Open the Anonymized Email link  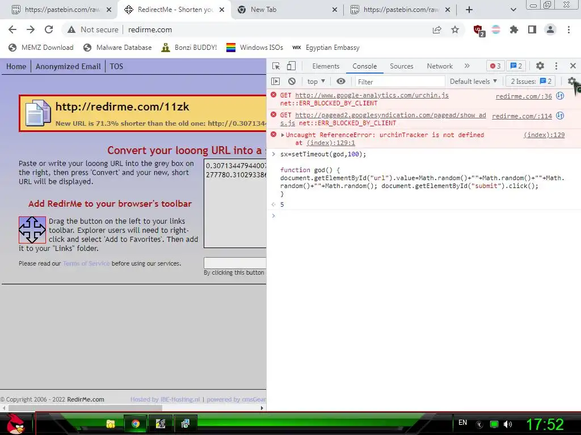click(68, 67)
